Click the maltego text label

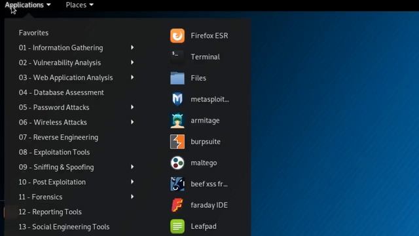[204, 163]
